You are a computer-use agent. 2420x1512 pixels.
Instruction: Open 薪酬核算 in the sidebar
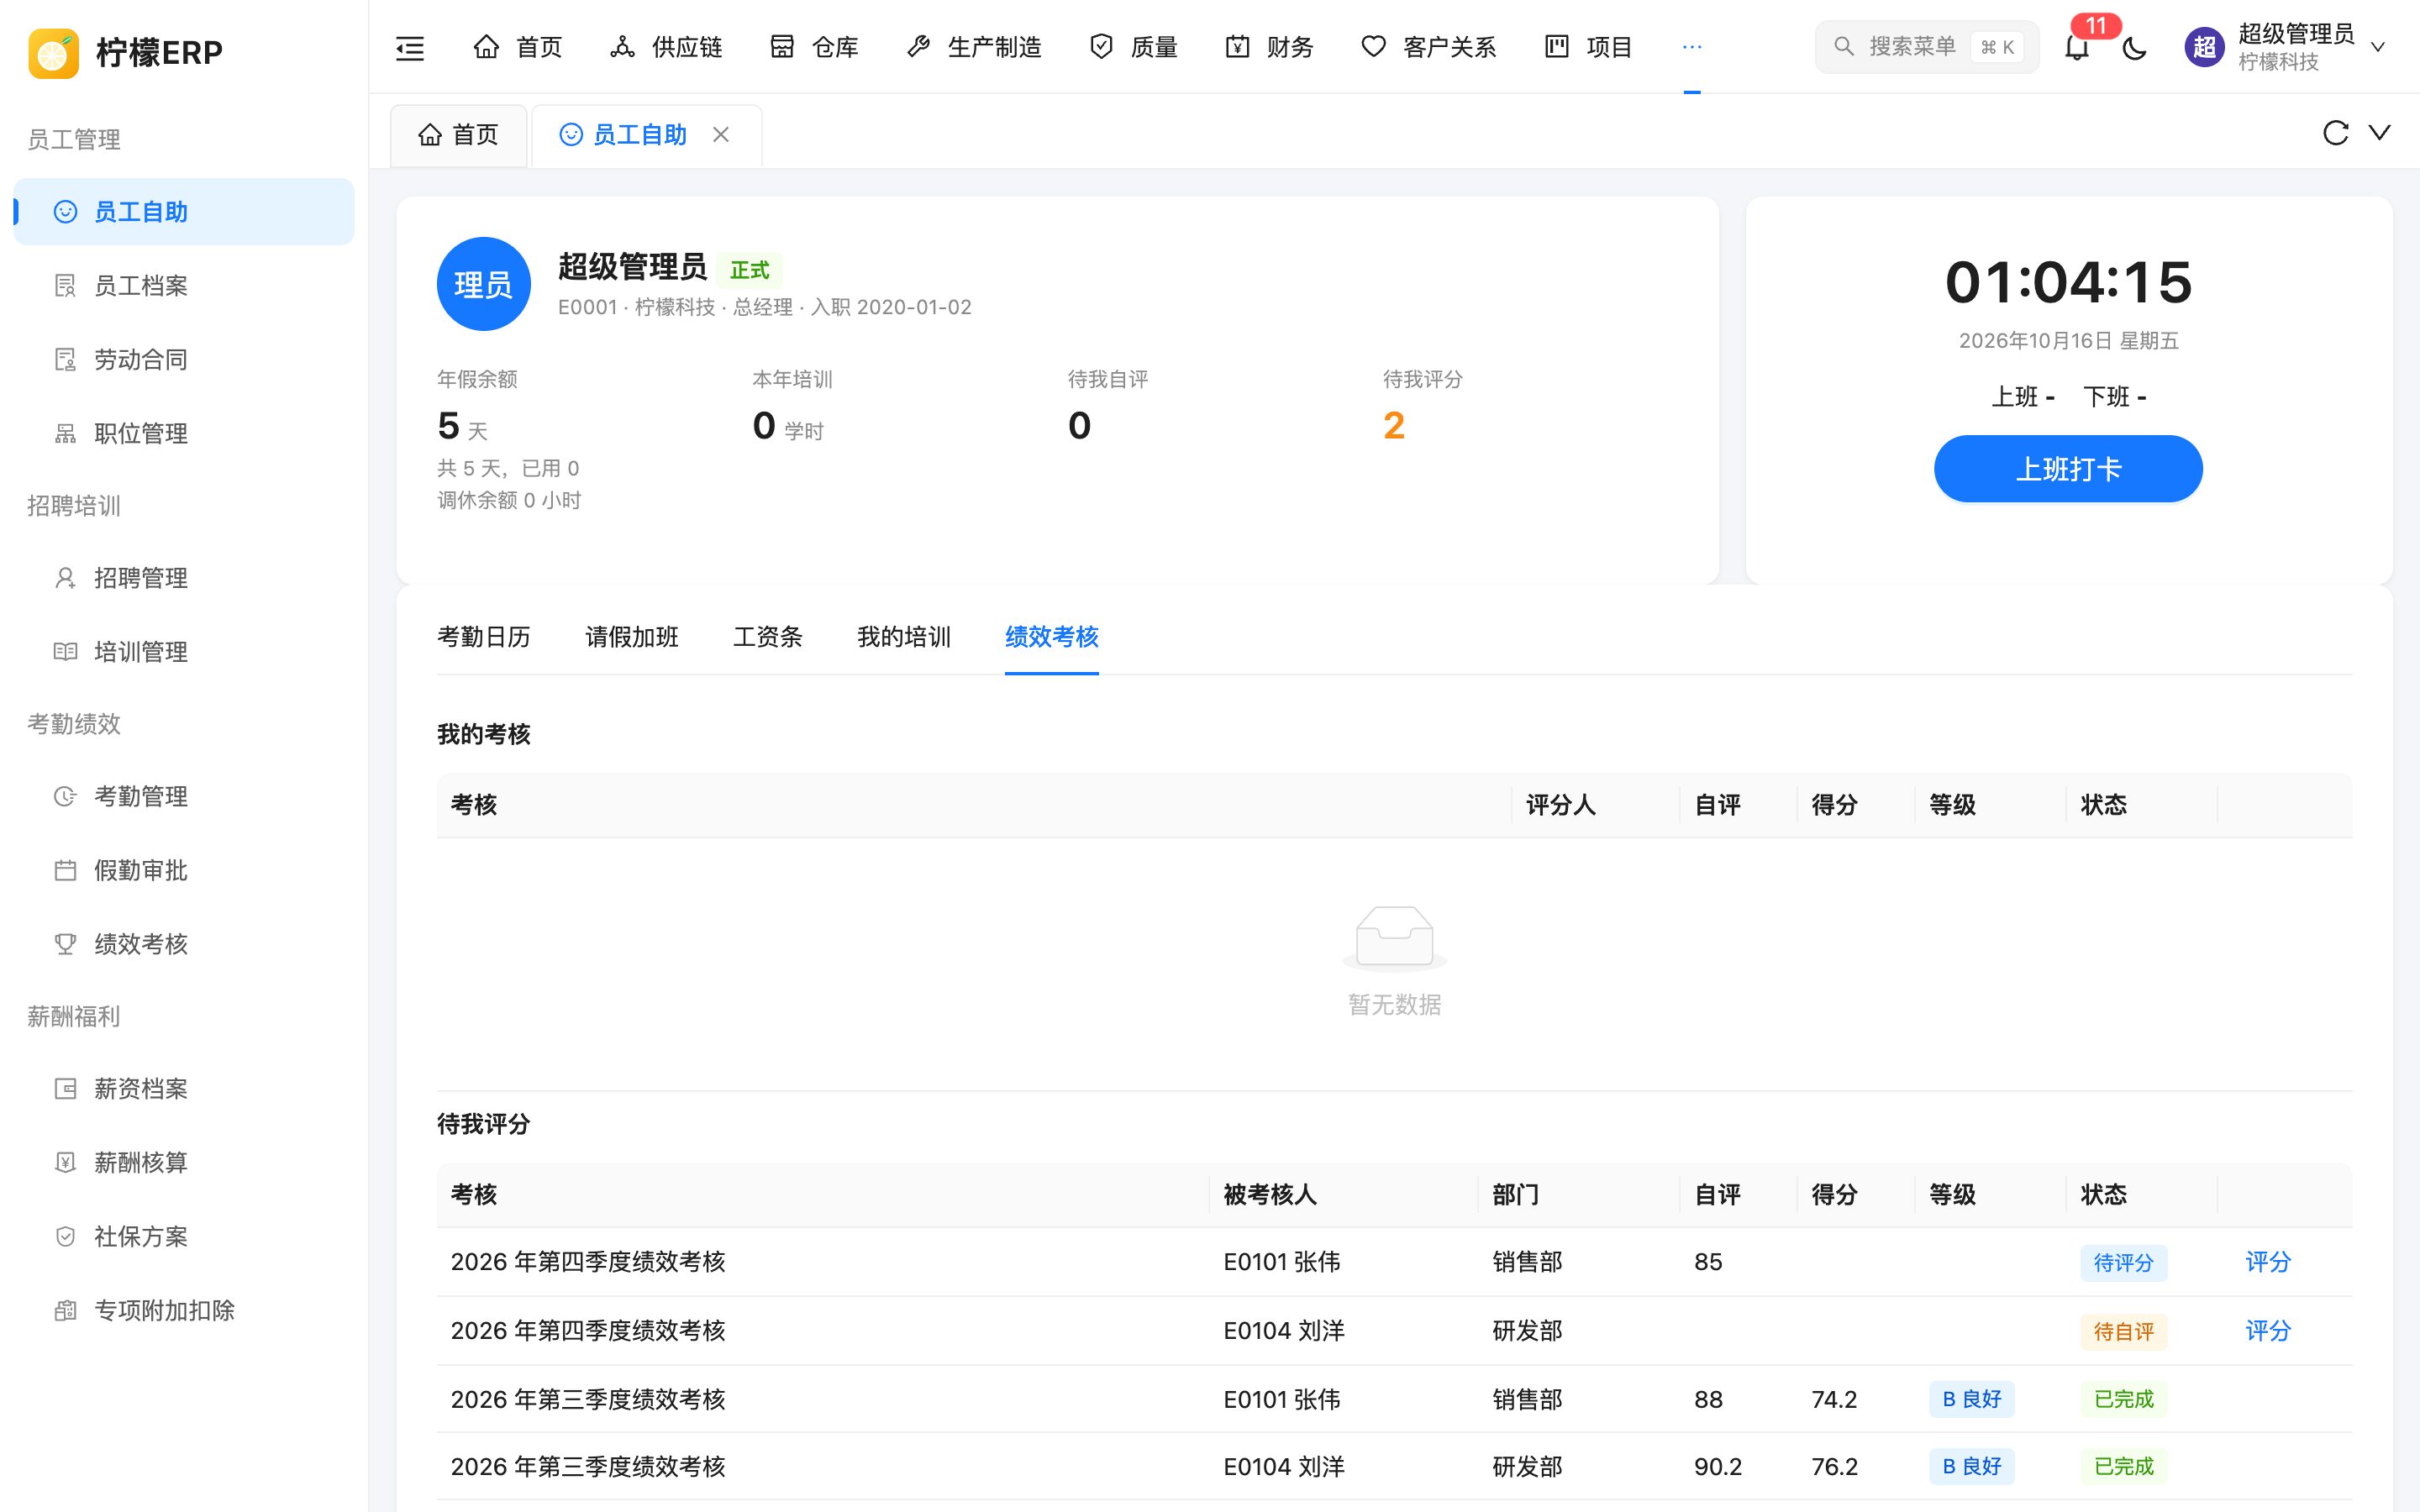[x=184, y=1163]
